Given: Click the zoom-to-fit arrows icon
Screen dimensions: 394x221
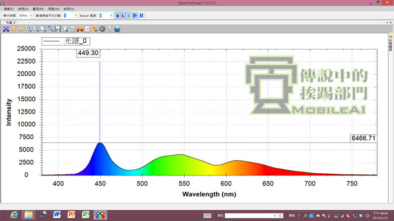Looking at the screenshot, I should pos(6,29).
